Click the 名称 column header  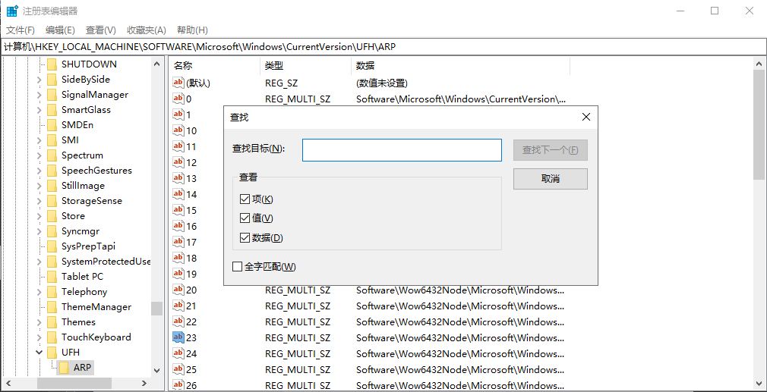coord(214,66)
